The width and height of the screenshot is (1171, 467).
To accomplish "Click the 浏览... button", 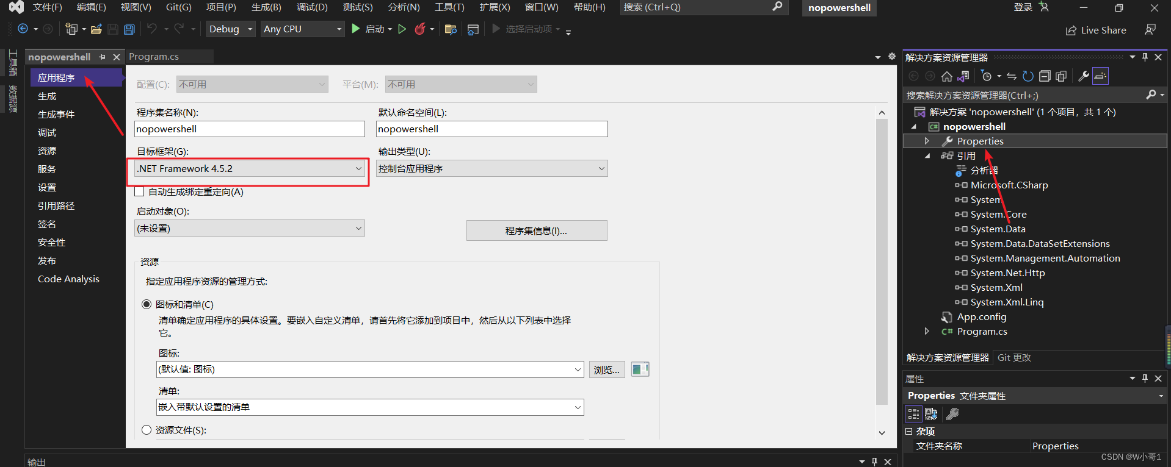I will click(607, 369).
